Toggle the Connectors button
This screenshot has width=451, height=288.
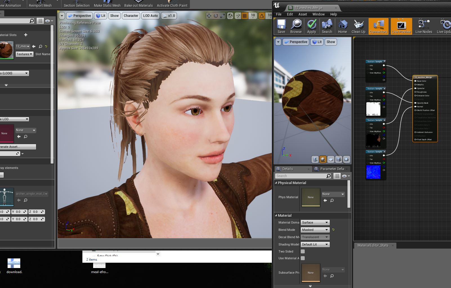378,26
